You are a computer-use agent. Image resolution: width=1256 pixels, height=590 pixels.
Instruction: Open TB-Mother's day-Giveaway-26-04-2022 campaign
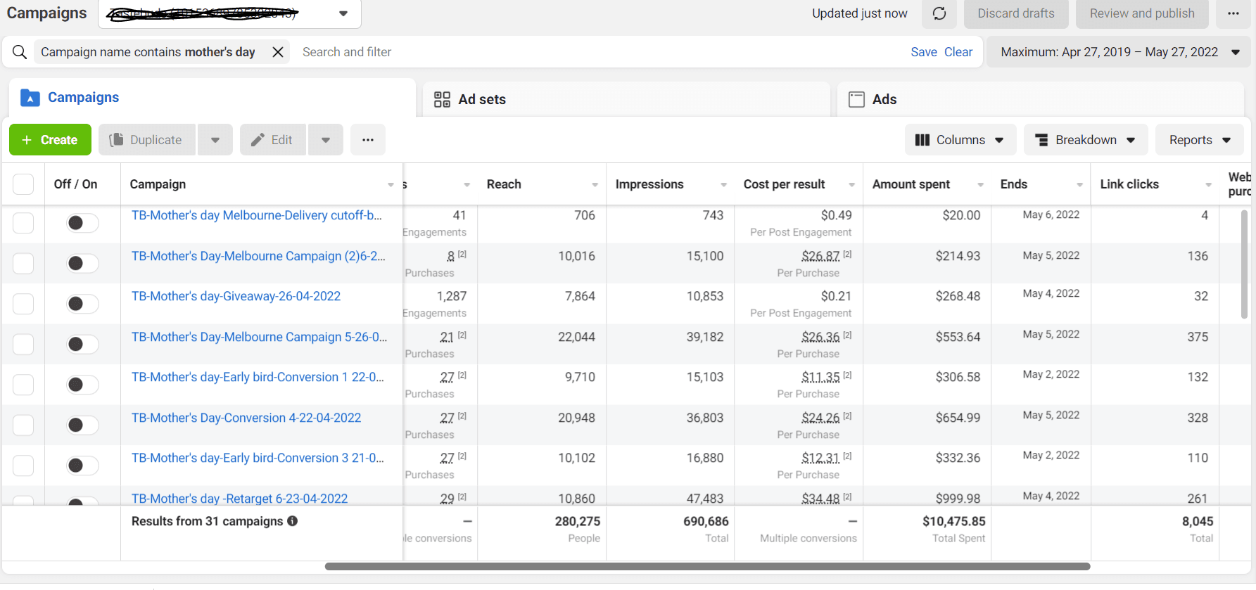tap(236, 296)
